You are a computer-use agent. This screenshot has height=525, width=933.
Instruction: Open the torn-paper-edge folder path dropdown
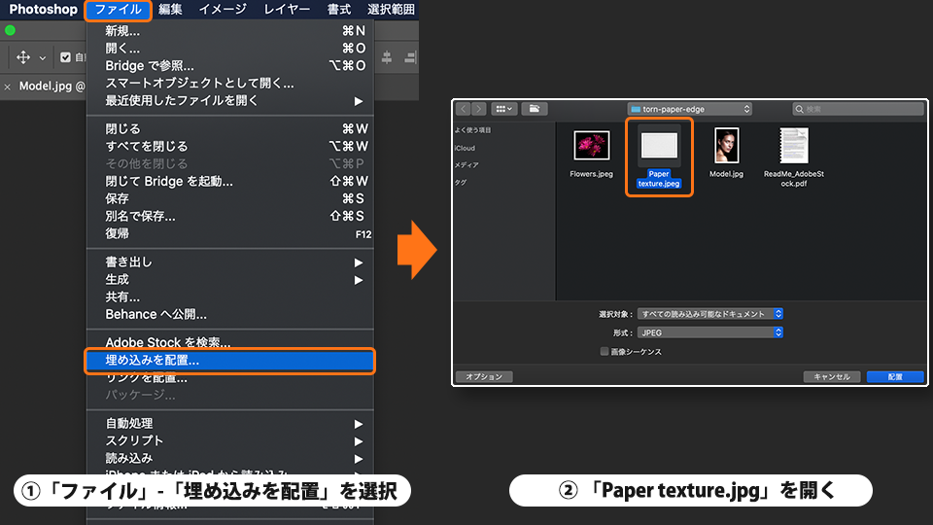(690, 109)
